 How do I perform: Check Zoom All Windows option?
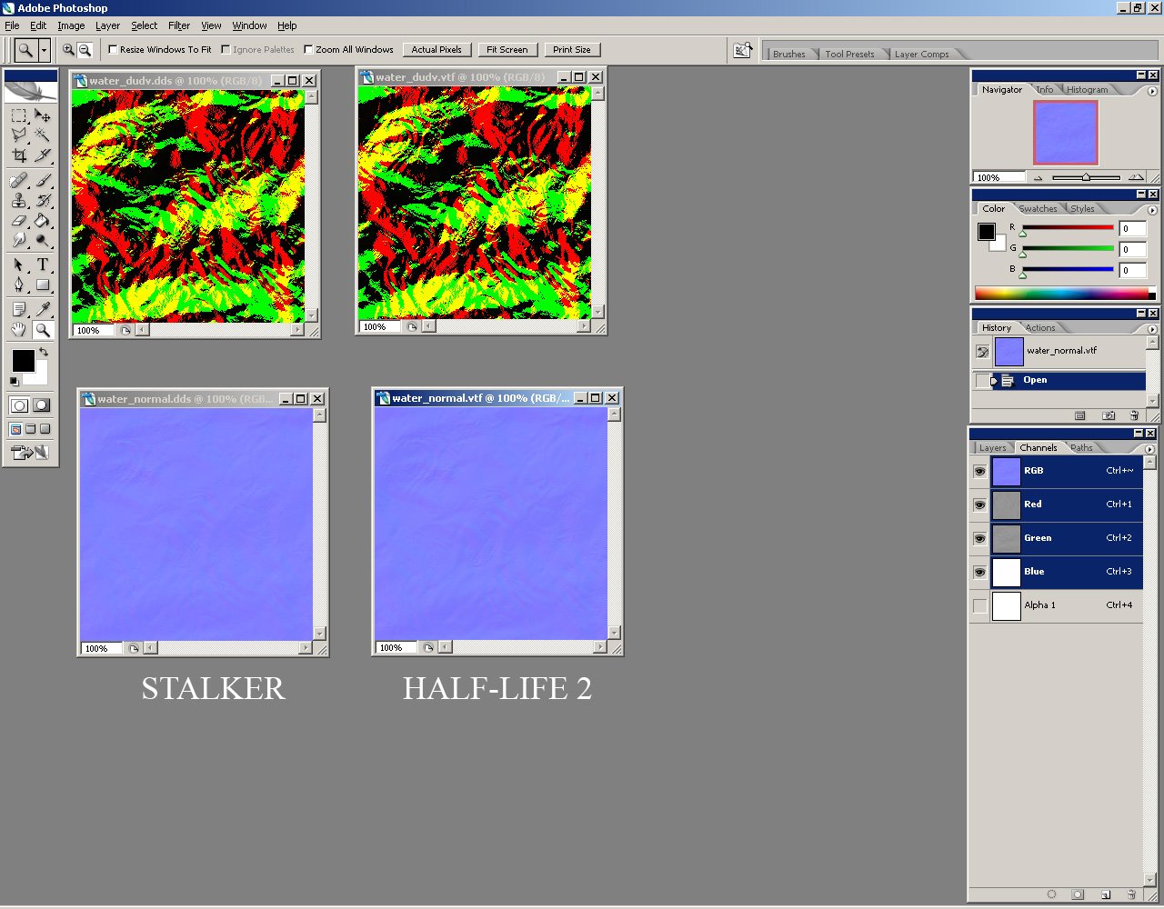(308, 50)
